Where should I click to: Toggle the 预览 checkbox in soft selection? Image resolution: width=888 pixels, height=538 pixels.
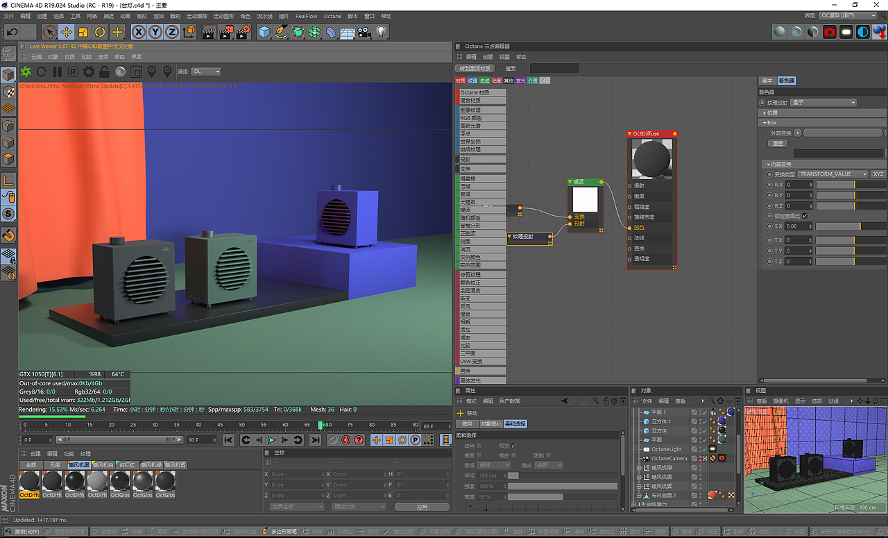coord(514,446)
